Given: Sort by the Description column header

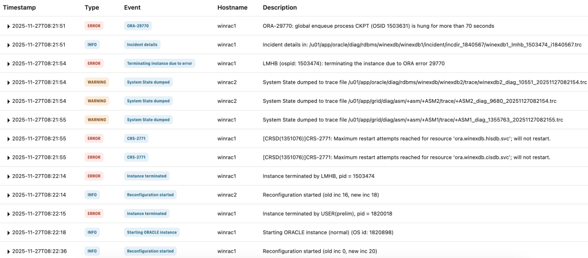Looking at the screenshot, I should [280, 8].
